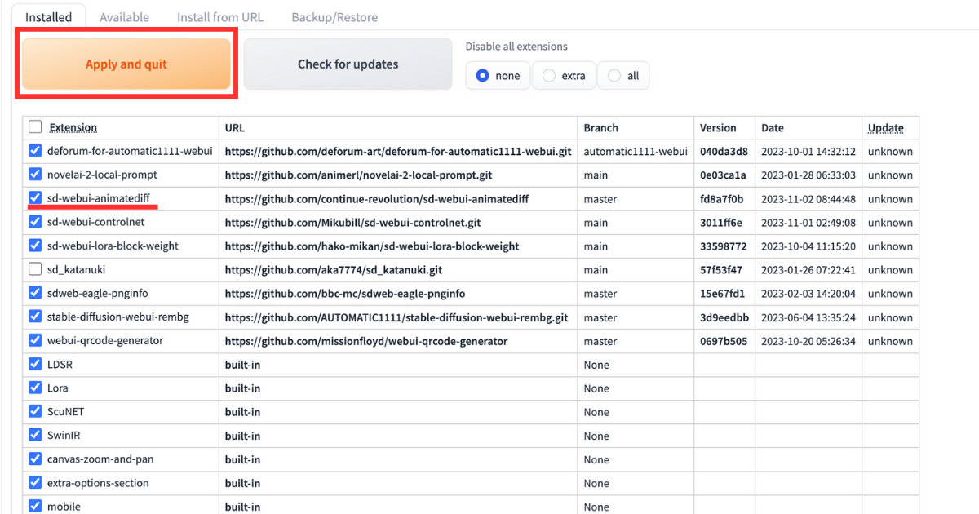Click version hash 57f53f47
The image size is (979, 514).
(721, 270)
